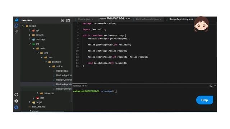This screenshot has width=230, height=129.
Task: Collapse the root recipe folder
Action: point(23,26)
